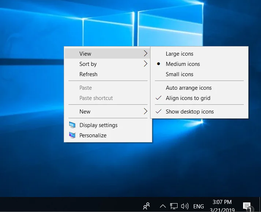The image size is (261, 212).
Task: Click the ENG language indicator
Action: pyautogui.click(x=198, y=207)
